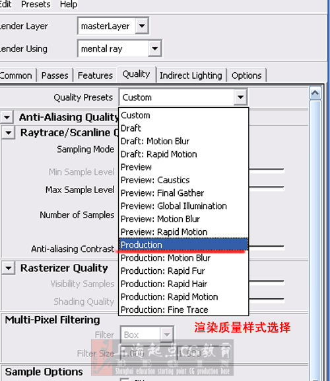Collapse Raytrace/Scanline Quality section
Image resolution: width=330 pixels, height=381 pixels.
8,133
